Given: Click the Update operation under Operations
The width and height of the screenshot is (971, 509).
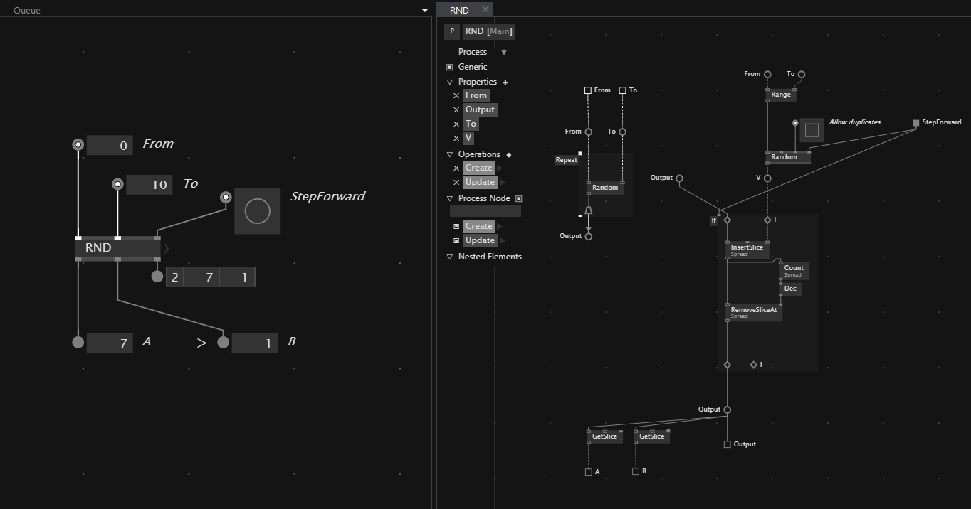Looking at the screenshot, I should (x=479, y=182).
